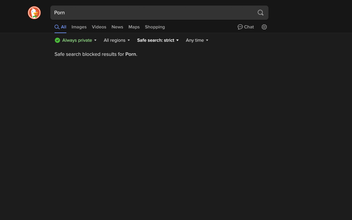Open settings via the gear icon
352x220 pixels.
[x=264, y=27]
